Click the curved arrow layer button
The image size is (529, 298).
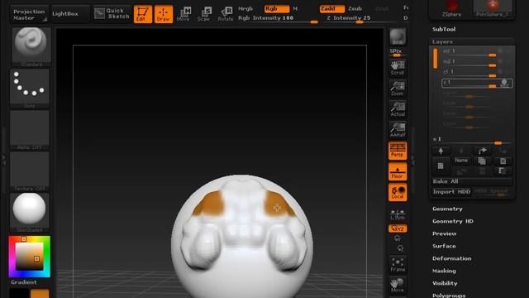click(x=483, y=151)
